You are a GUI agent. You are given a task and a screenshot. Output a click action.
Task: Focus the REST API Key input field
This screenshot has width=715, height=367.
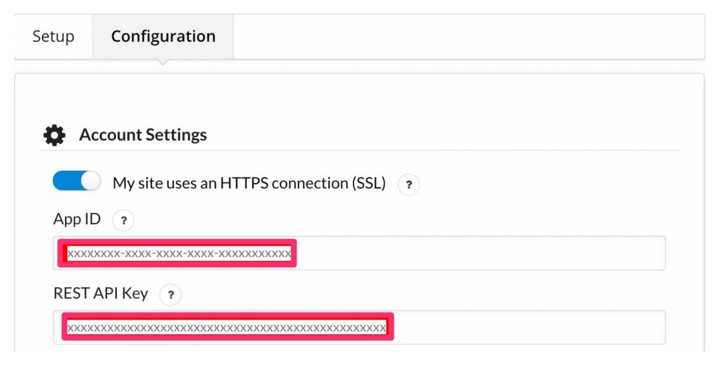pyautogui.click(x=473, y=328)
